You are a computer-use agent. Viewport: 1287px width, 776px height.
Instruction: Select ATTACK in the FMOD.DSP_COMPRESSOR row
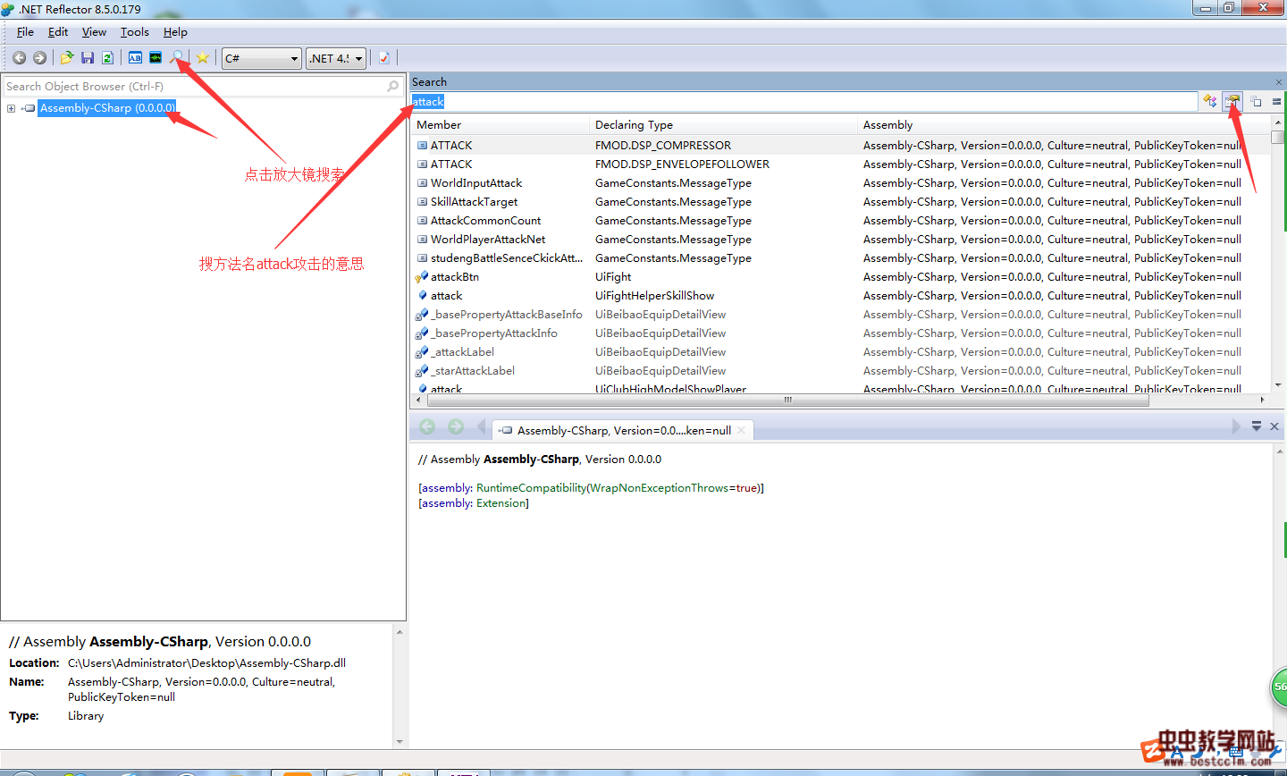[x=451, y=146]
